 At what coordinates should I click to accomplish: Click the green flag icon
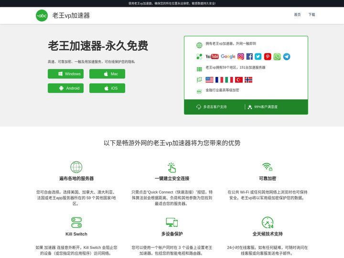click(199, 80)
